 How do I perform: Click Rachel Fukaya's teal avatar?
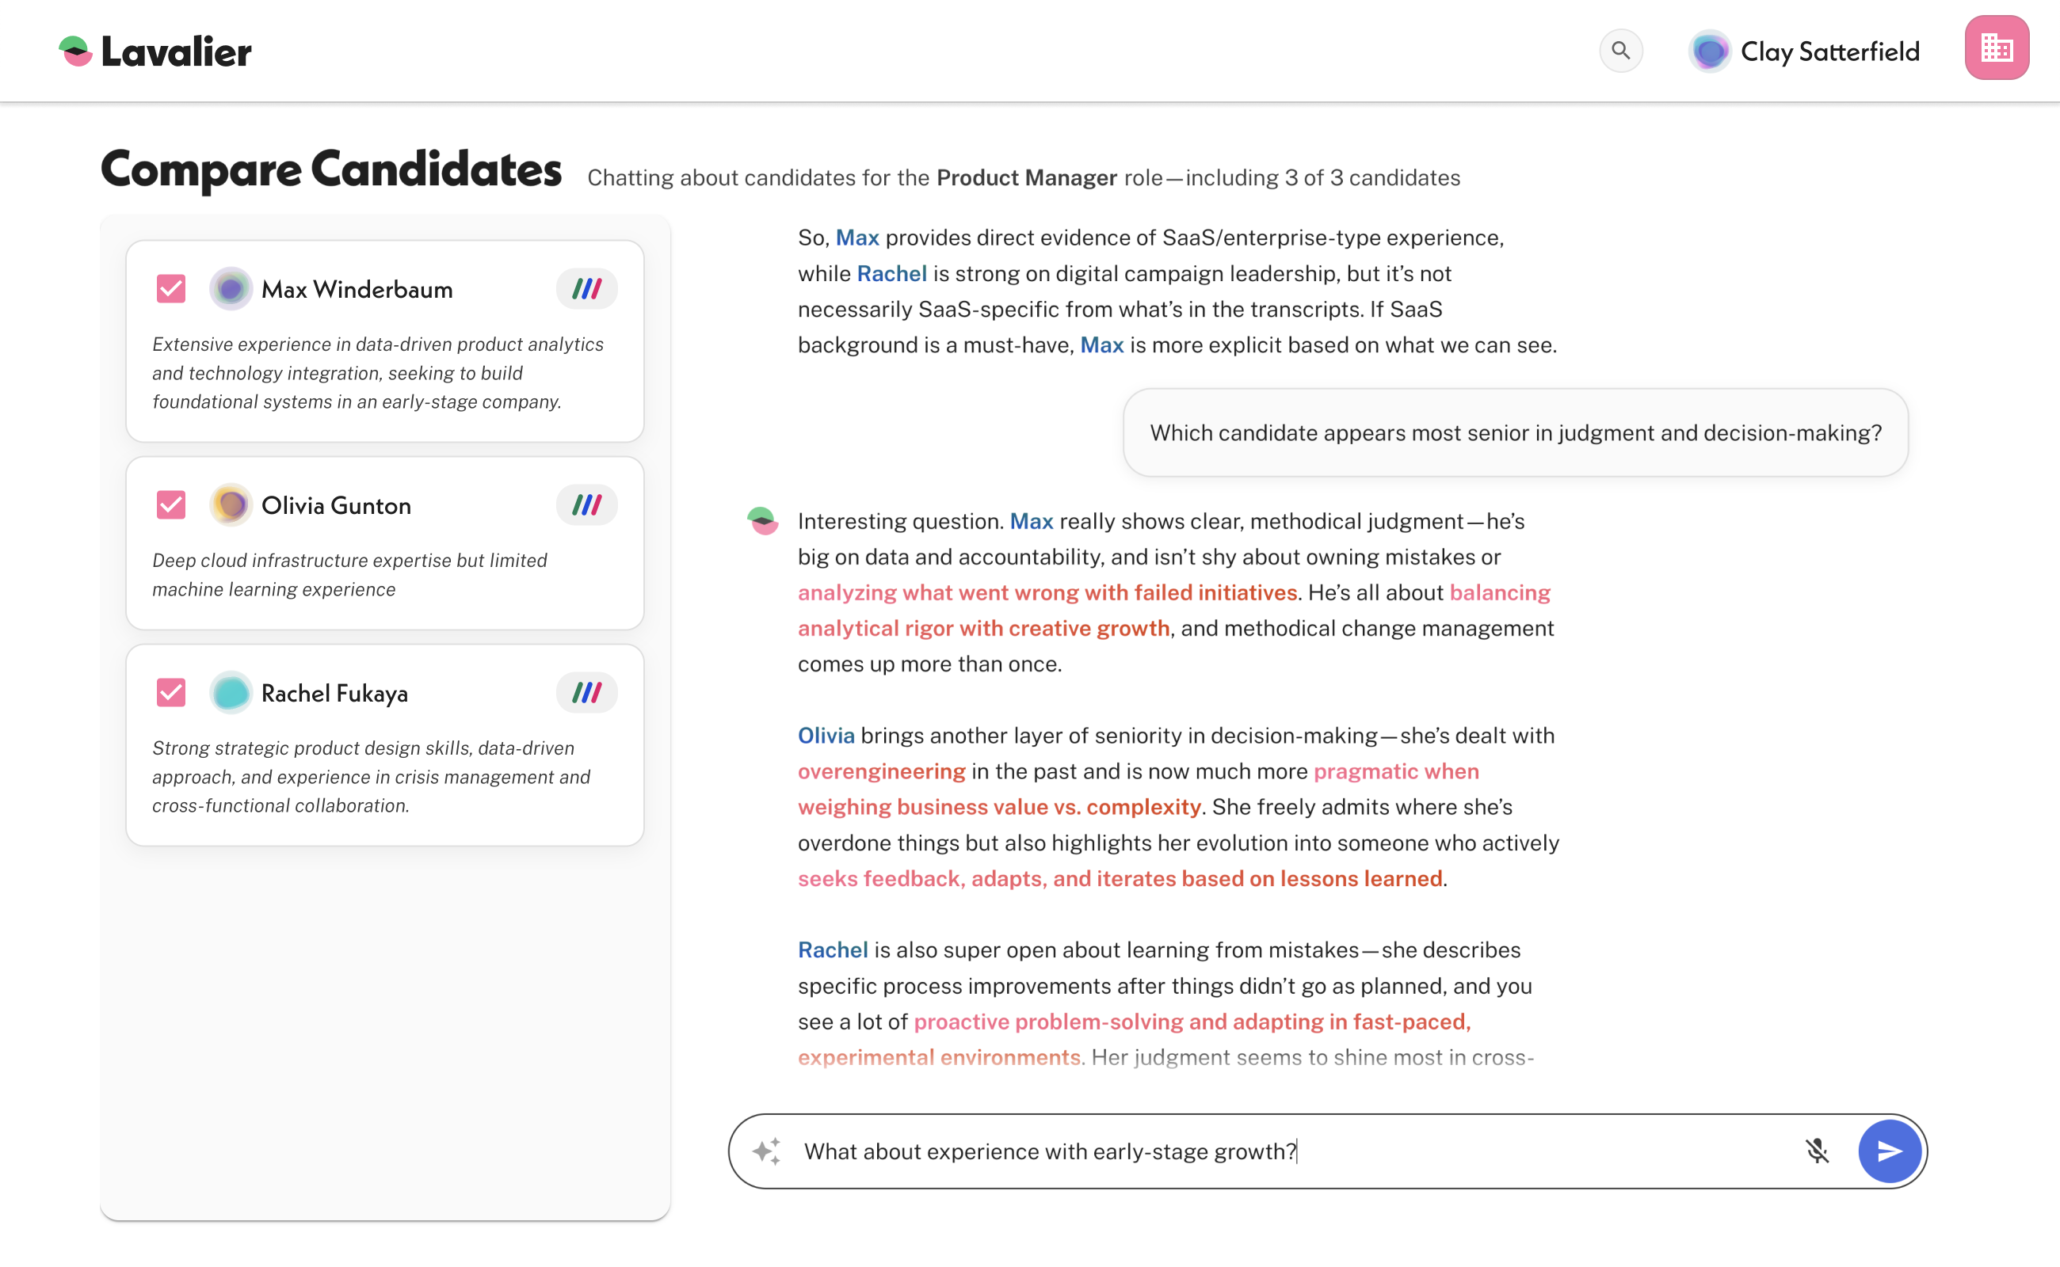pos(231,693)
